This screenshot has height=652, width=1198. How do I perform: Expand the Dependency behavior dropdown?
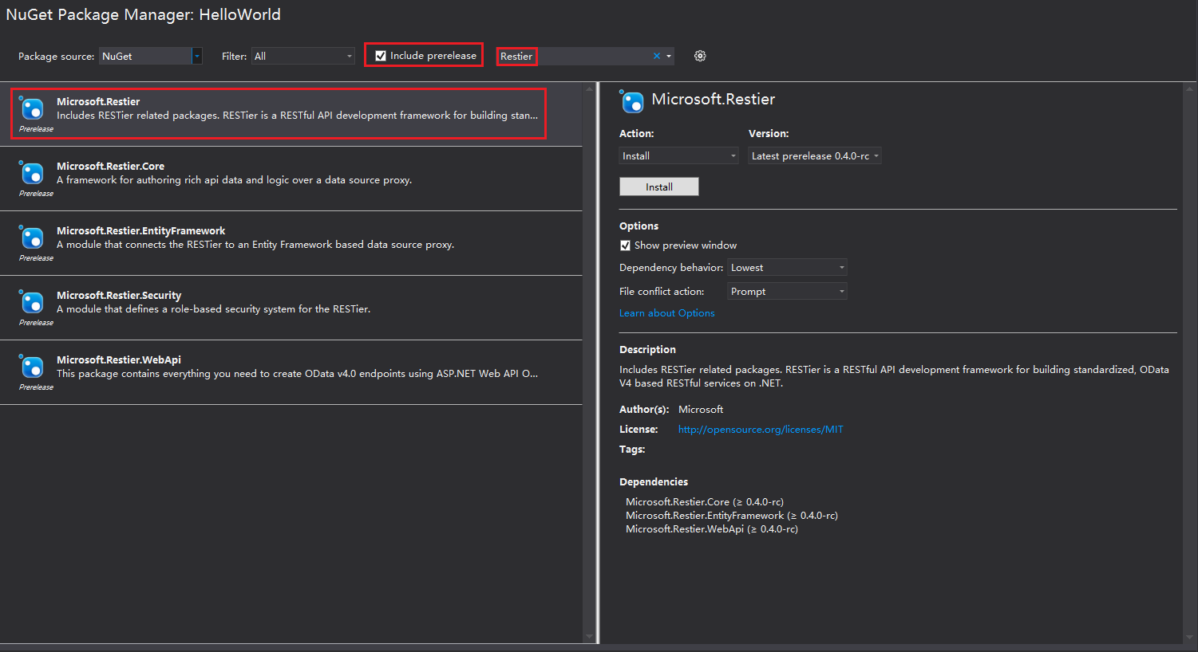(841, 268)
